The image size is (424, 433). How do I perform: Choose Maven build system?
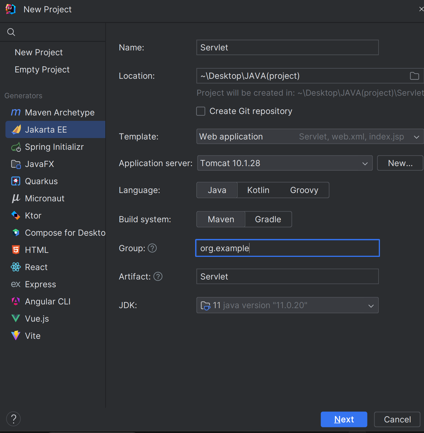[x=221, y=219]
